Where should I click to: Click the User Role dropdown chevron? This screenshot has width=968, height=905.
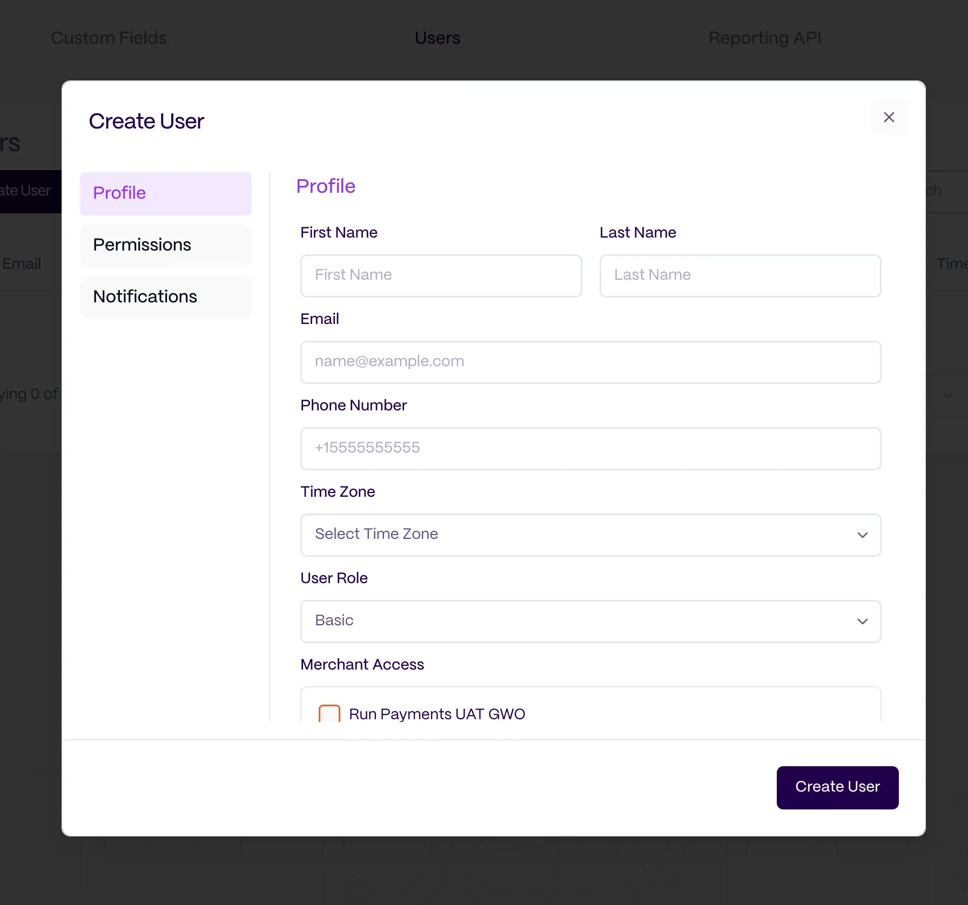click(x=862, y=622)
